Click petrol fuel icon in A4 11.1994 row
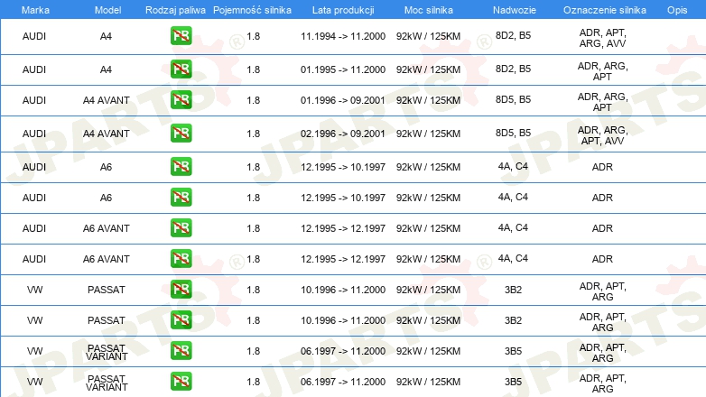This screenshot has height=397, width=706. 181,36
